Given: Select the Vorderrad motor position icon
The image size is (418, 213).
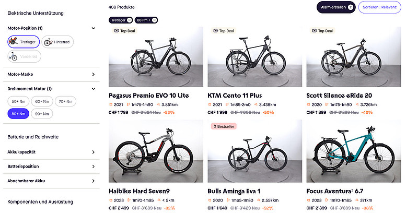Looking at the screenshot, I should pos(25,56).
